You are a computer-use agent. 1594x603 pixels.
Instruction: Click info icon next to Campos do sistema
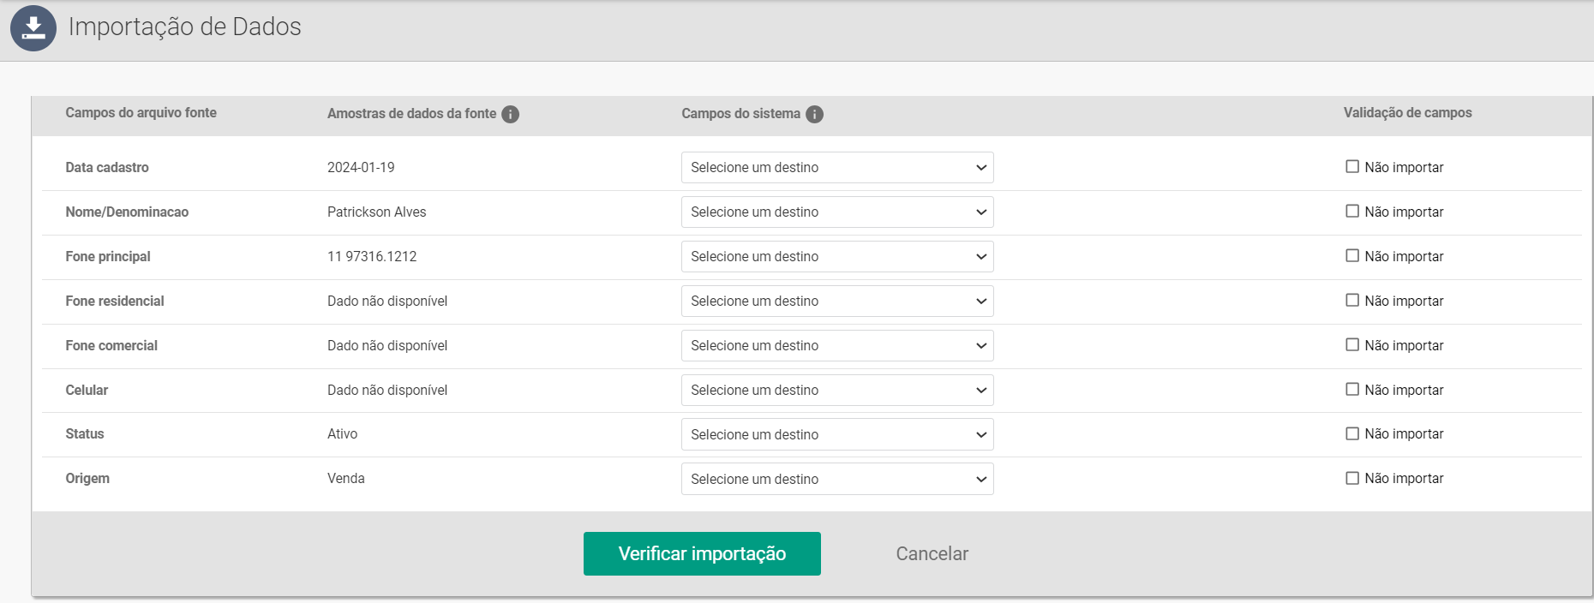coord(814,114)
